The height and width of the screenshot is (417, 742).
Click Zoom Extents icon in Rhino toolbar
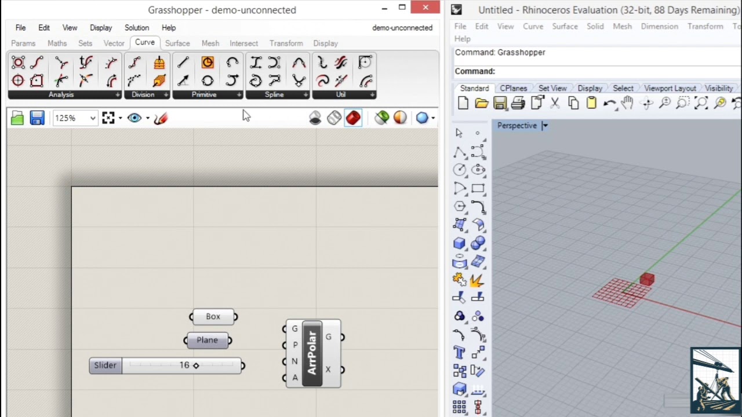(701, 103)
